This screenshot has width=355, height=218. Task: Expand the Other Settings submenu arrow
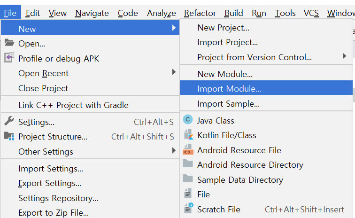(174, 150)
